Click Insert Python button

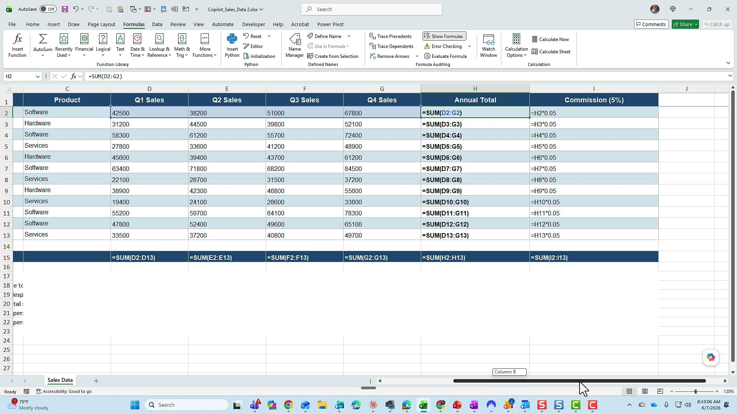[232, 45]
